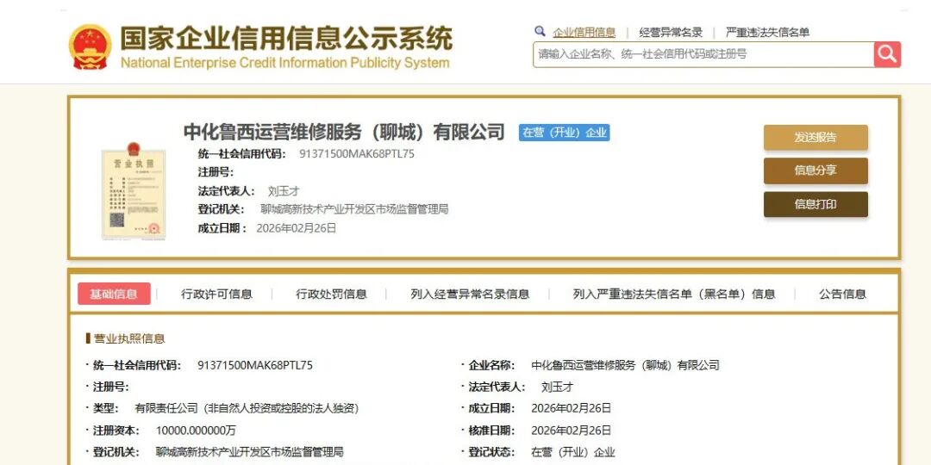Click 成立日期 value in license info section

(x=572, y=409)
